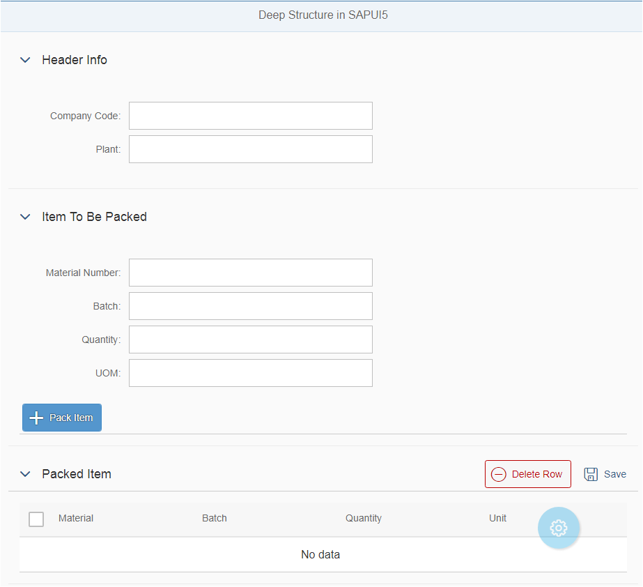Click the Delete Row button
The image size is (643, 587).
pos(528,474)
